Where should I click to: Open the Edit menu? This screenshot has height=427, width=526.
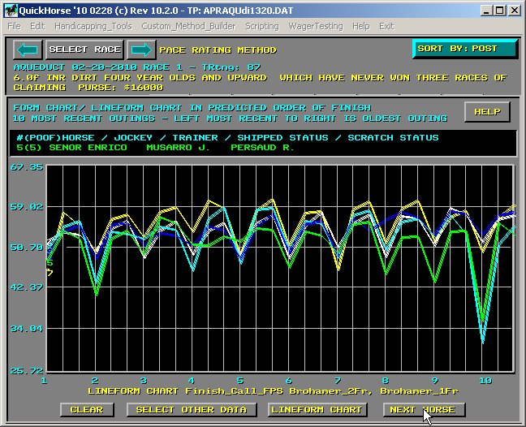pyautogui.click(x=37, y=26)
